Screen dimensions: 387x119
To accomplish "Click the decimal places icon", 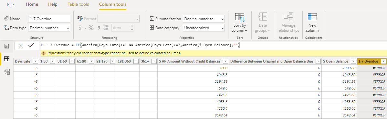I will pos(105,28).
